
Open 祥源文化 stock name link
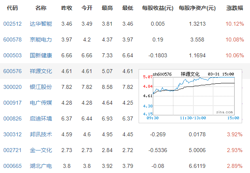pyautogui.click(x=41, y=71)
